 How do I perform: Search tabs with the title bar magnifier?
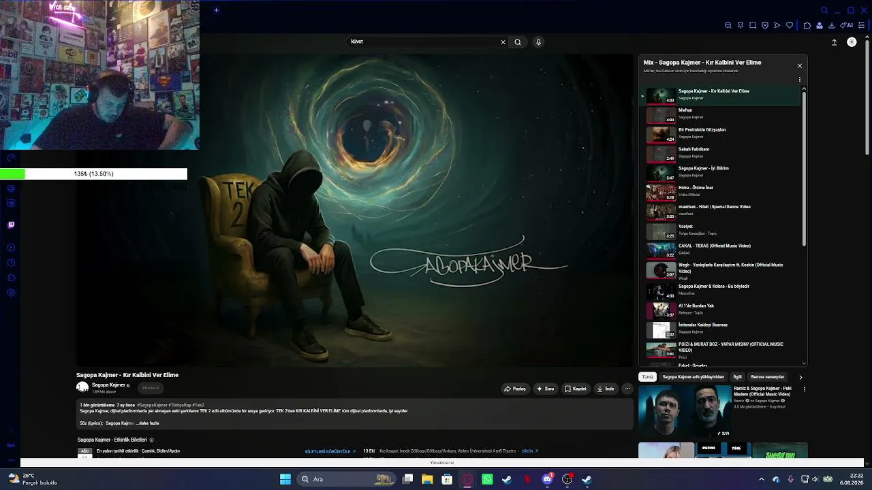pyautogui.click(x=824, y=10)
